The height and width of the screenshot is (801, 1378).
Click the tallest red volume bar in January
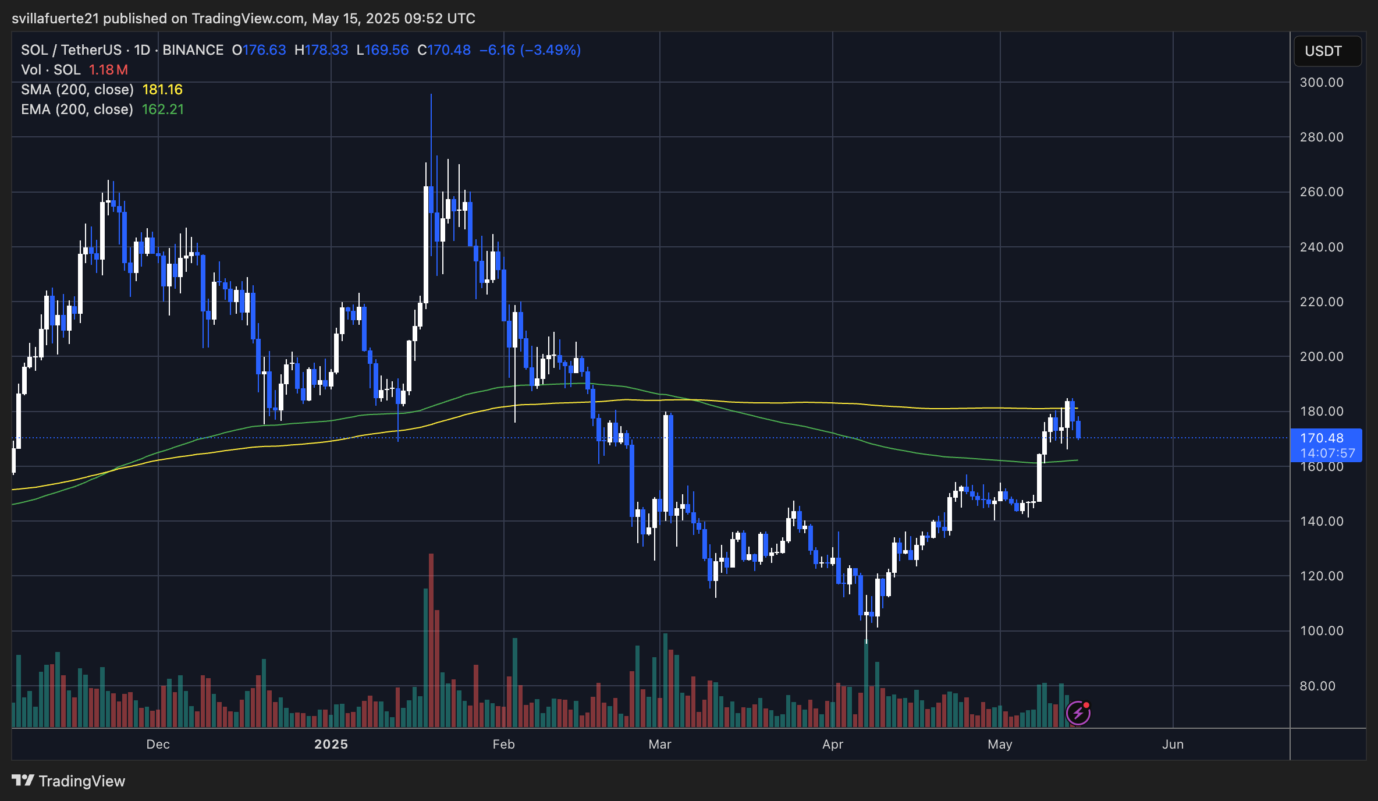(x=431, y=640)
